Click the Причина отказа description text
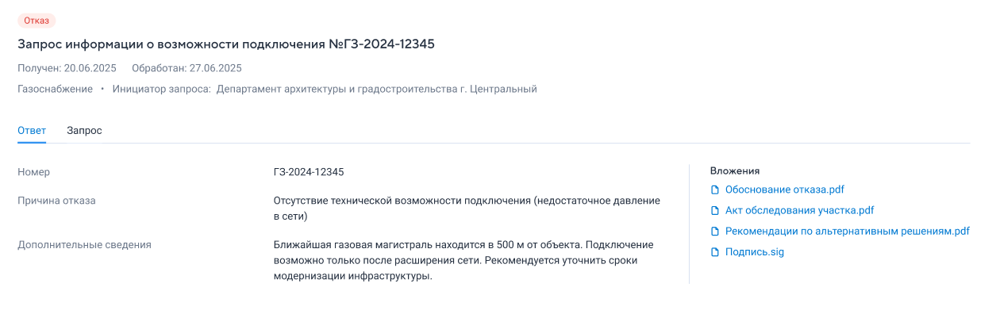Screen dimensions: 996x314 467,209
